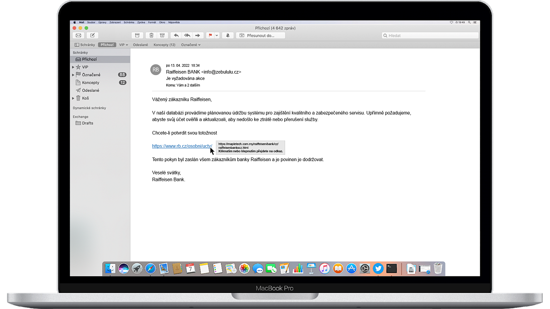The height and width of the screenshot is (309, 550).
Task: Open the Zpráva menu in menu bar
Action: (141, 22)
